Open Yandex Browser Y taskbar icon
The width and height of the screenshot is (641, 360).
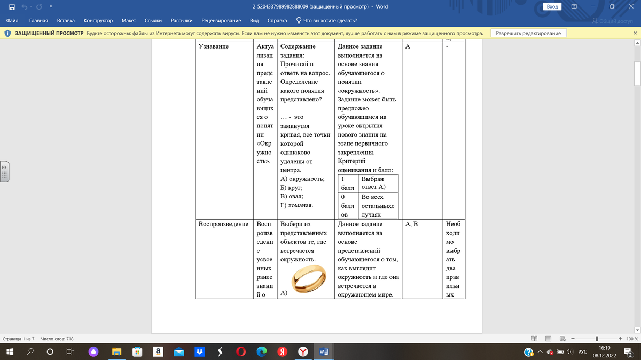click(x=303, y=352)
